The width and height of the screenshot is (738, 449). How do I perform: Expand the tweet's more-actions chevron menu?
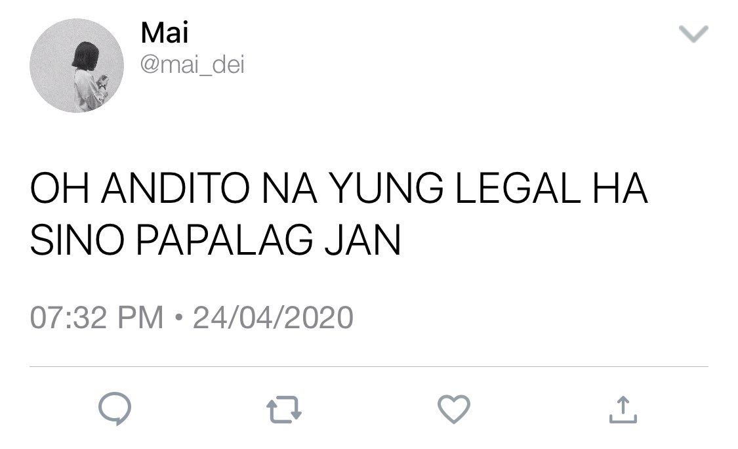(x=693, y=34)
